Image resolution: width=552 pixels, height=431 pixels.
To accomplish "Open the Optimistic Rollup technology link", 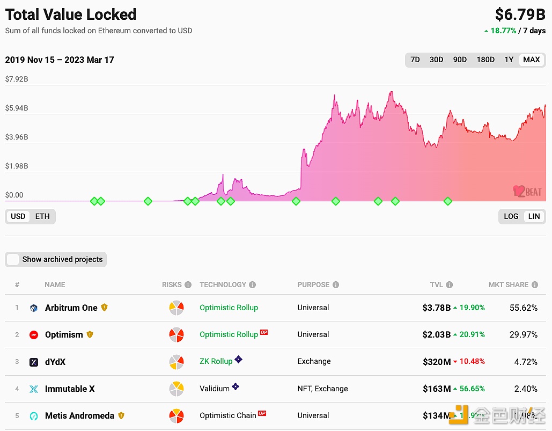I will (x=229, y=308).
